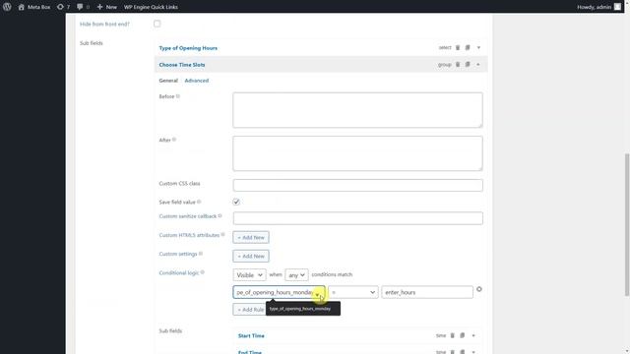The height and width of the screenshot is (354, 630).
Task: Click the Add Rule button
Action: coord(250,310)
